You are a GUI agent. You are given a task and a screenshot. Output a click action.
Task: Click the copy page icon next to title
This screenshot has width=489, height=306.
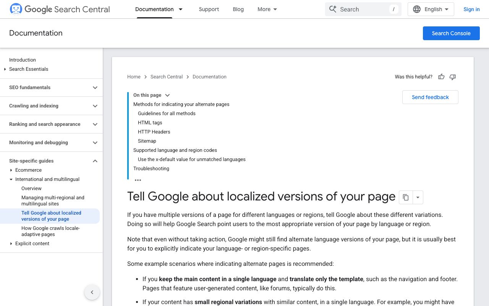(x=406, y=197)
